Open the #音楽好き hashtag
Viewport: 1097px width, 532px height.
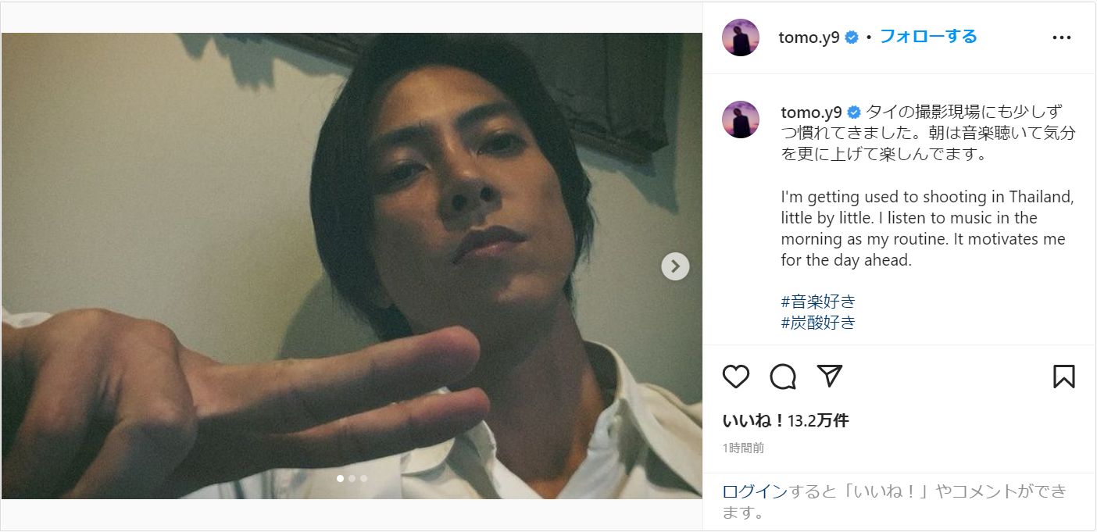pyautogui.click(x=818, y=301)
